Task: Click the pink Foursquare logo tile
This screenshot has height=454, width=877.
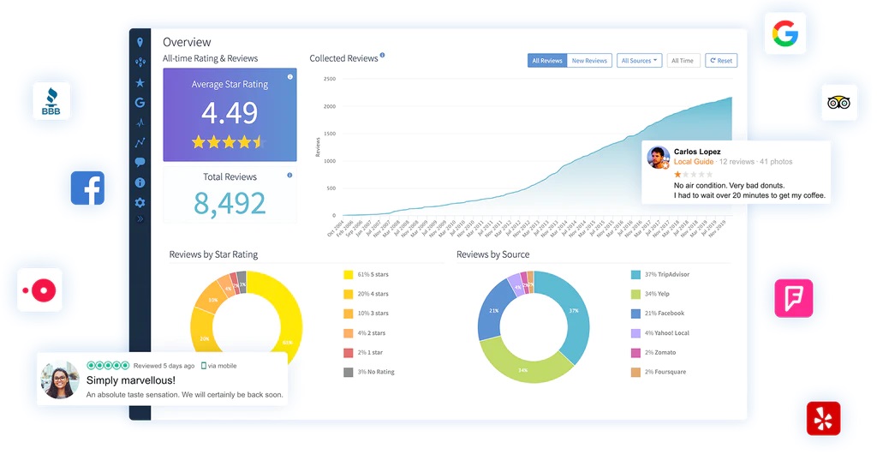Action: 794,298
